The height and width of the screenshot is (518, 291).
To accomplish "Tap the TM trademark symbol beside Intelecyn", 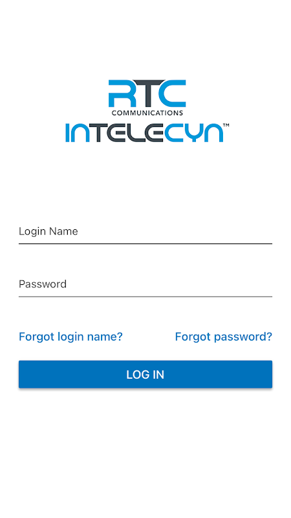I will [226, 126].
